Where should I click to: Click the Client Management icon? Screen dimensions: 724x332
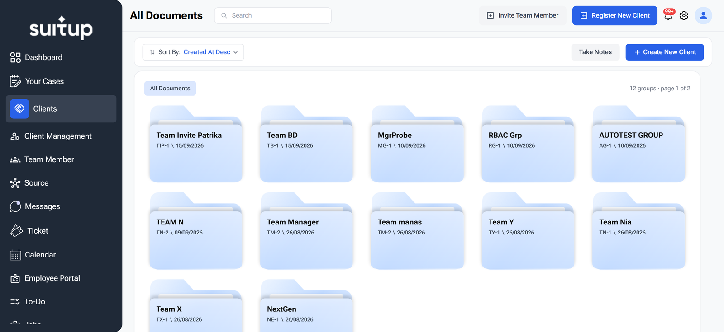pos(15,136)
